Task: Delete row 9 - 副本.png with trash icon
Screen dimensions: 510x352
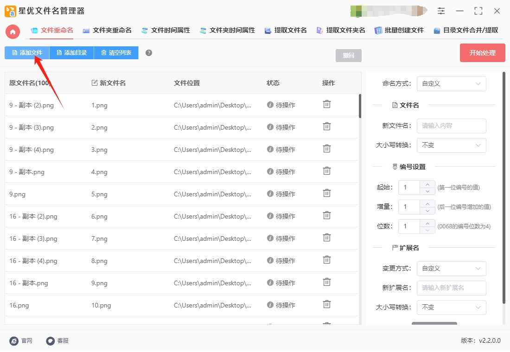Action: [x=326, y=171]
